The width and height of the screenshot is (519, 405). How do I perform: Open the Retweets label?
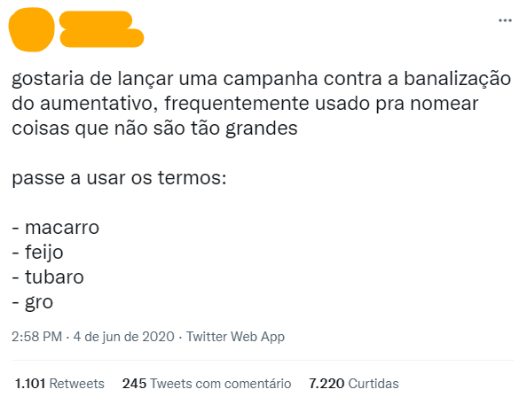click(77, 384)
